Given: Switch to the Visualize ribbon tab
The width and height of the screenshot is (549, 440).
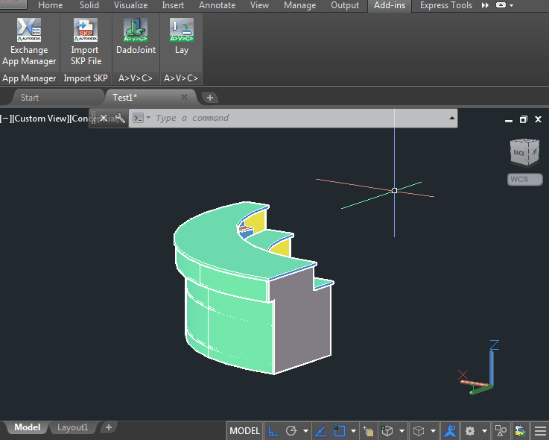Looking at the screenshot, I should click(x=130, y=5).
